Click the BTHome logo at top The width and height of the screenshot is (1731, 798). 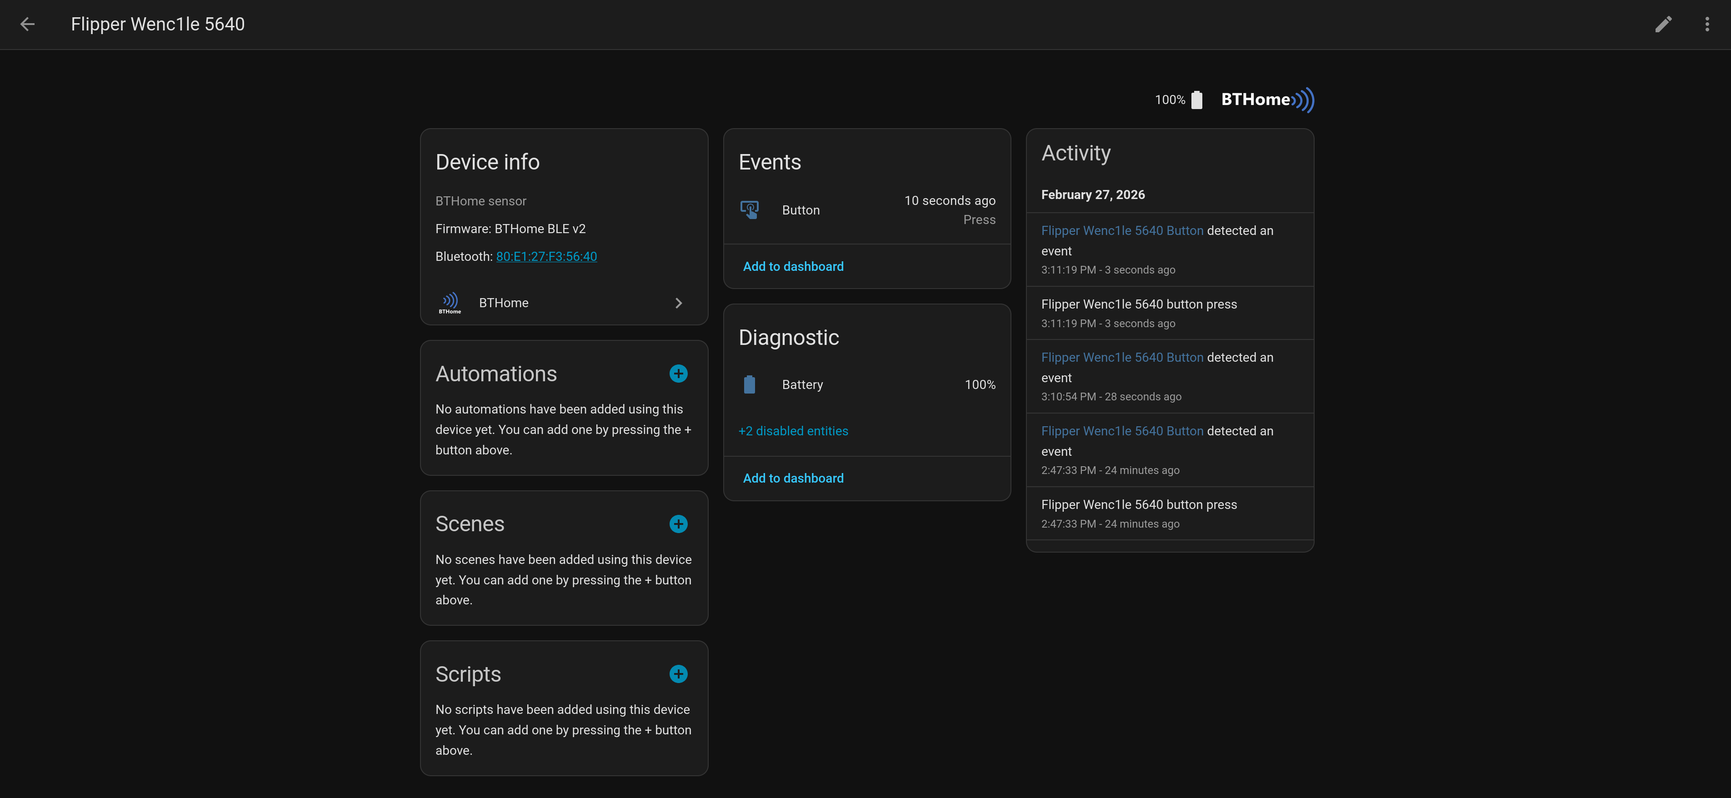point(1267,100)
